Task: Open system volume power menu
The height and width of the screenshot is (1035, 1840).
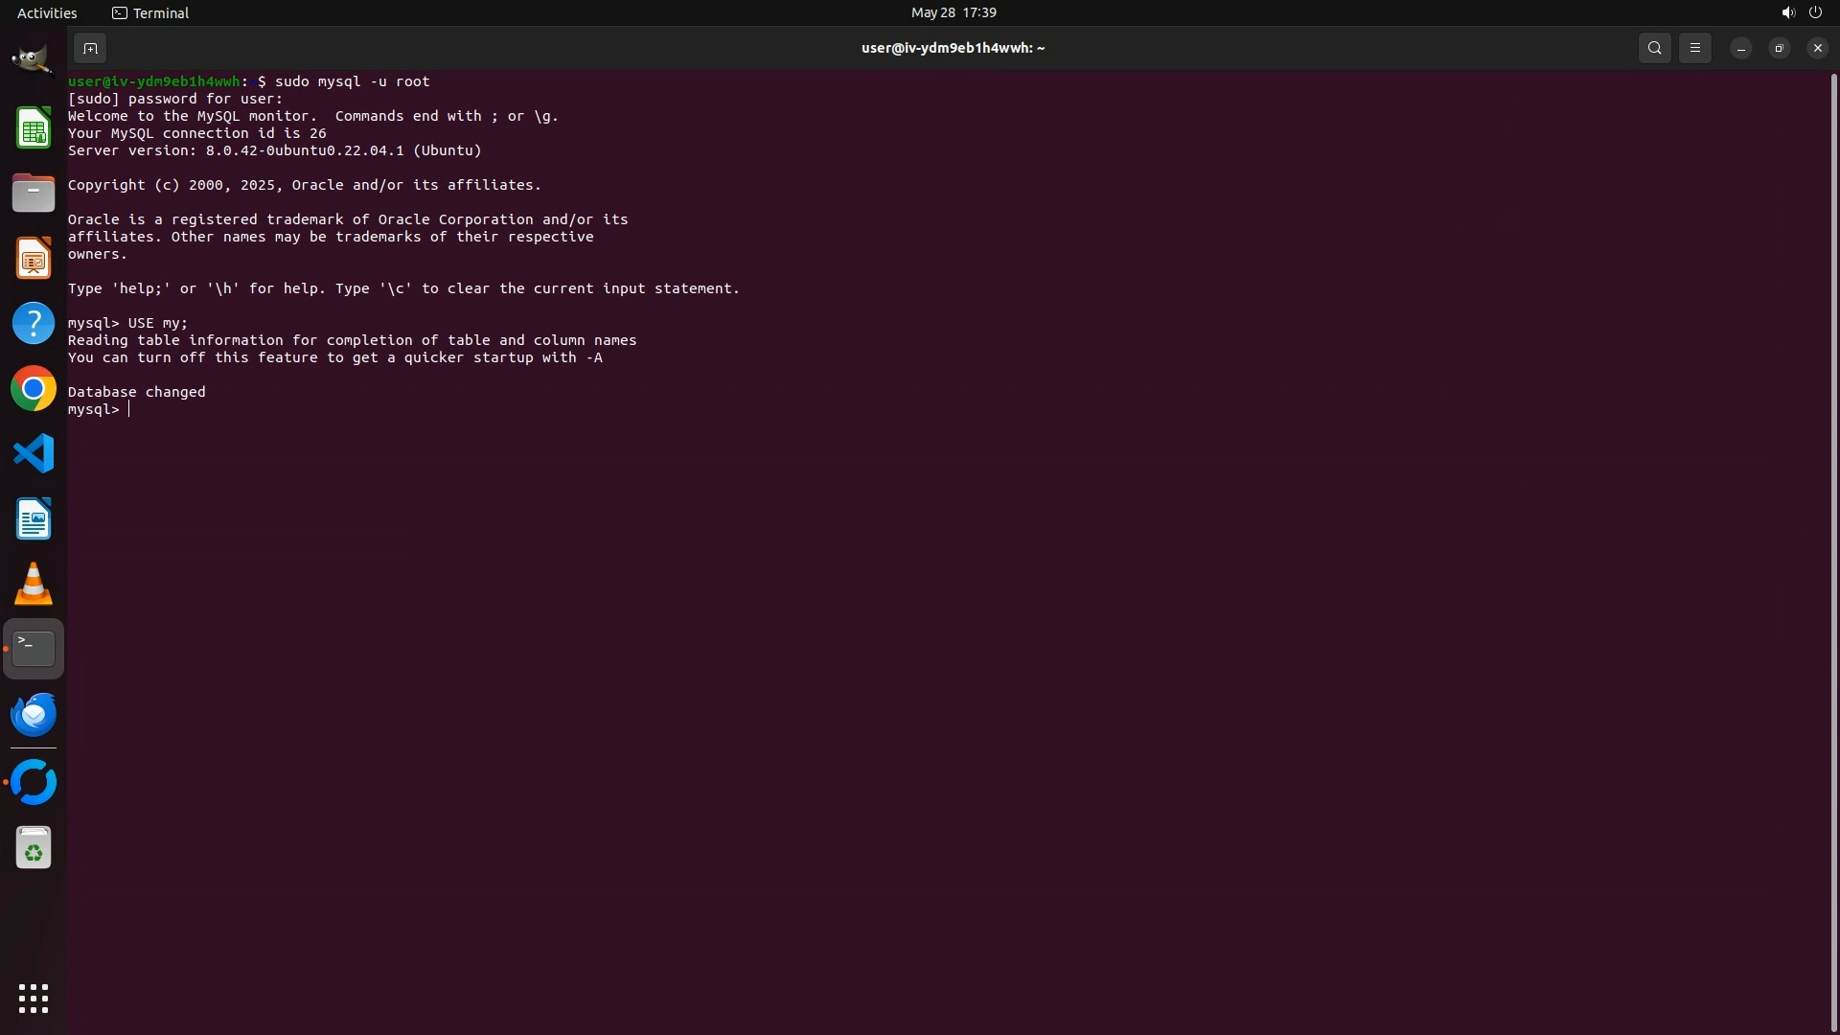Action: [1801, 12]
